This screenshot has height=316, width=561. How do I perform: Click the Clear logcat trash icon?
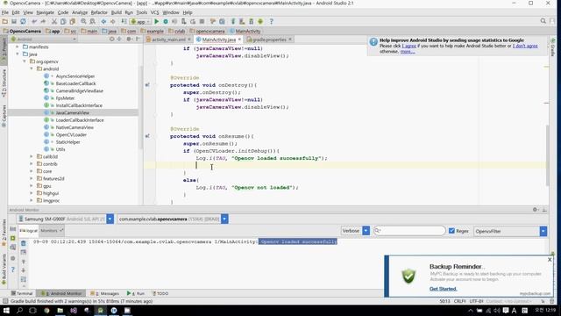24,244
